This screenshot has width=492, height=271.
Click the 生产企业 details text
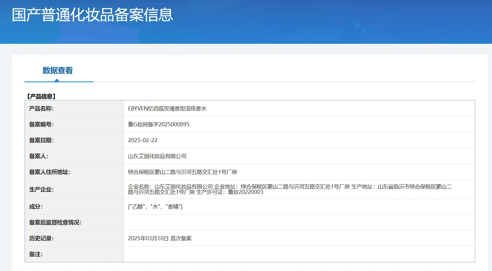[290, 189]
